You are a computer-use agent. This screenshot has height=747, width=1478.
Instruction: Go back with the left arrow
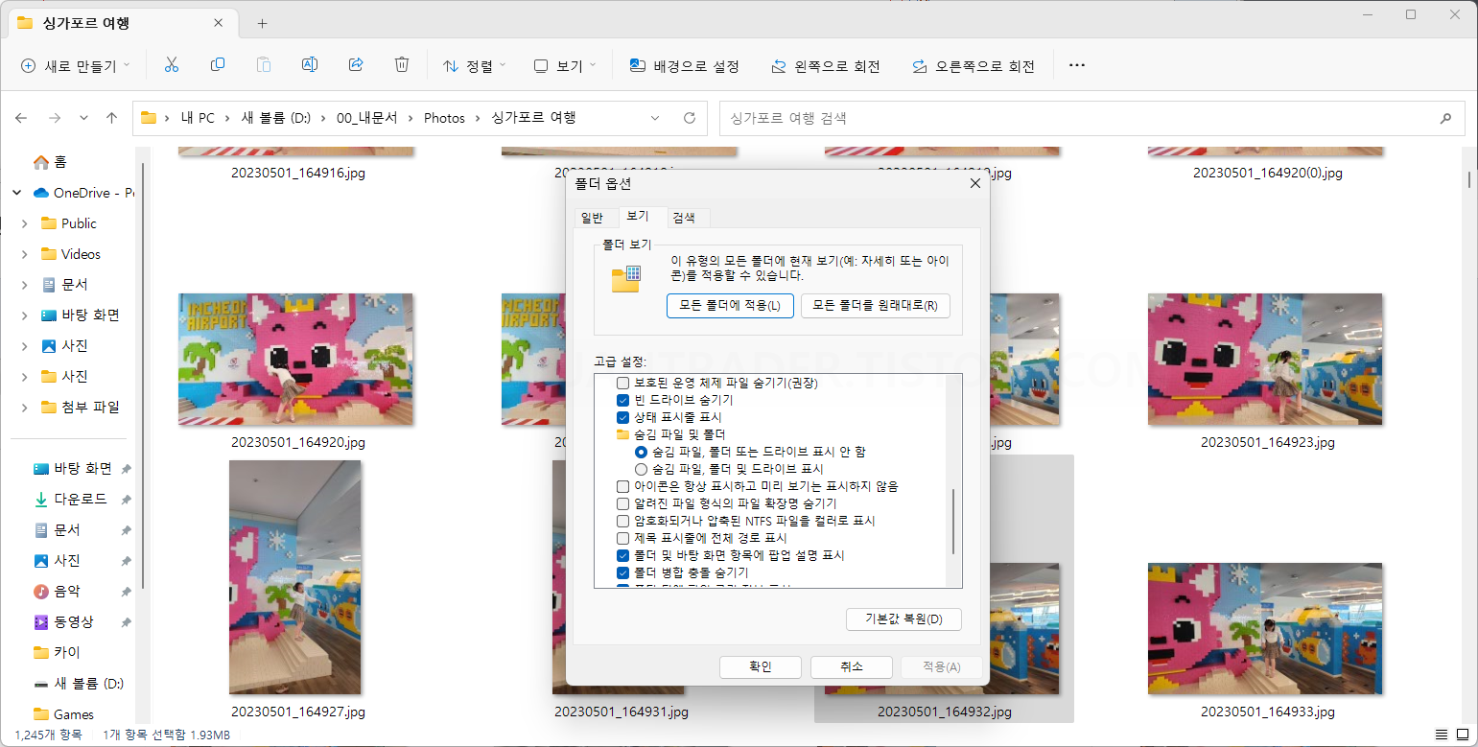tap(21, 118)
